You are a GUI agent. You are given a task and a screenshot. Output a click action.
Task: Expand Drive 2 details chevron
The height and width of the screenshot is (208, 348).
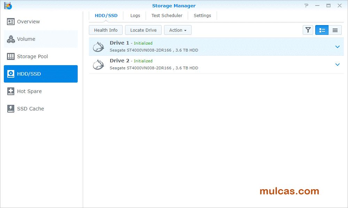(337, 64)
